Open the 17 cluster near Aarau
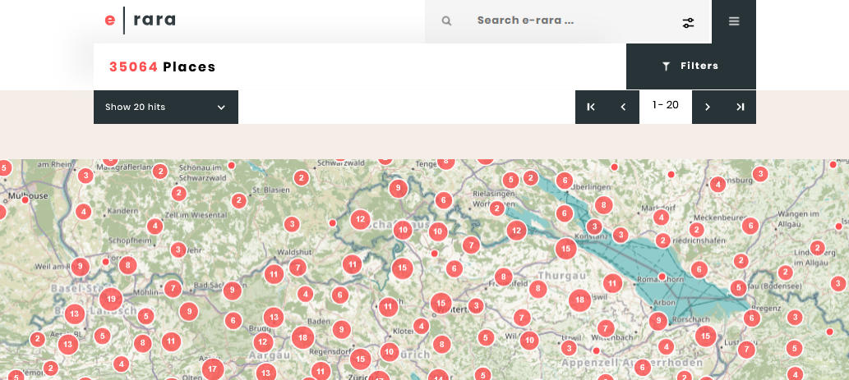Viewport: 849px width, 380px height. [x=213, y=370]
